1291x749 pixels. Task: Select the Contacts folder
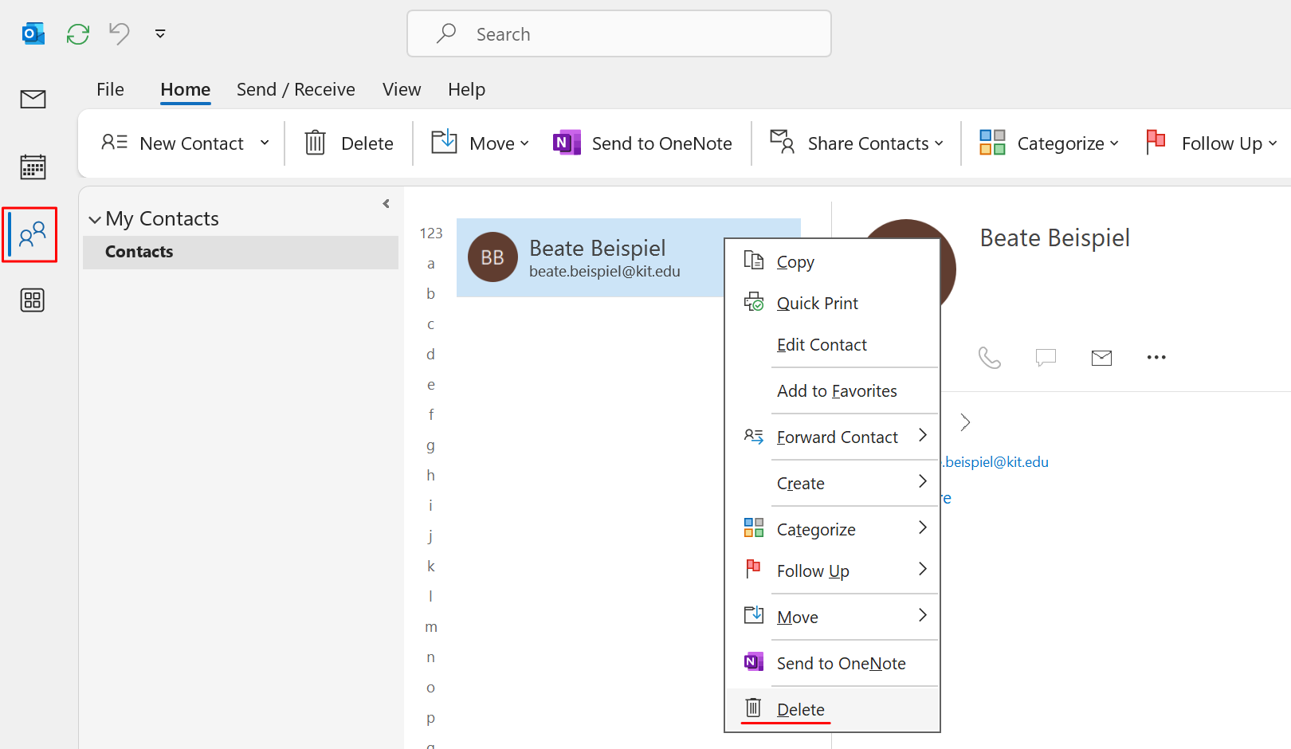(241, 252)
